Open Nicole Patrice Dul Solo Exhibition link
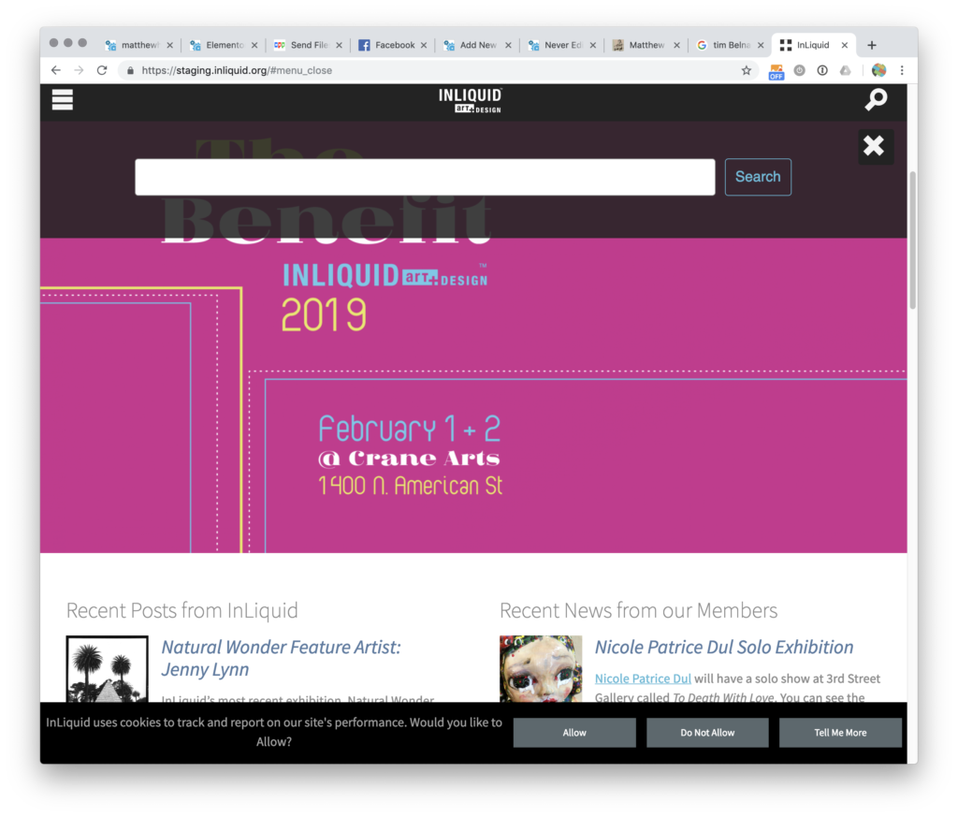 tap(724, 647)
